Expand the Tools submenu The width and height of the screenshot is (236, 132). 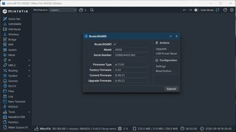pyautogui.click(x=29, y=112)
